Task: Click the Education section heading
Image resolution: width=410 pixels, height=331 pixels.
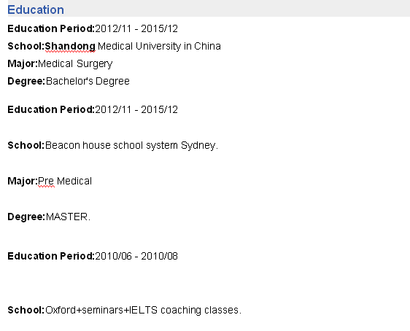Action: (x=36, y=10)
